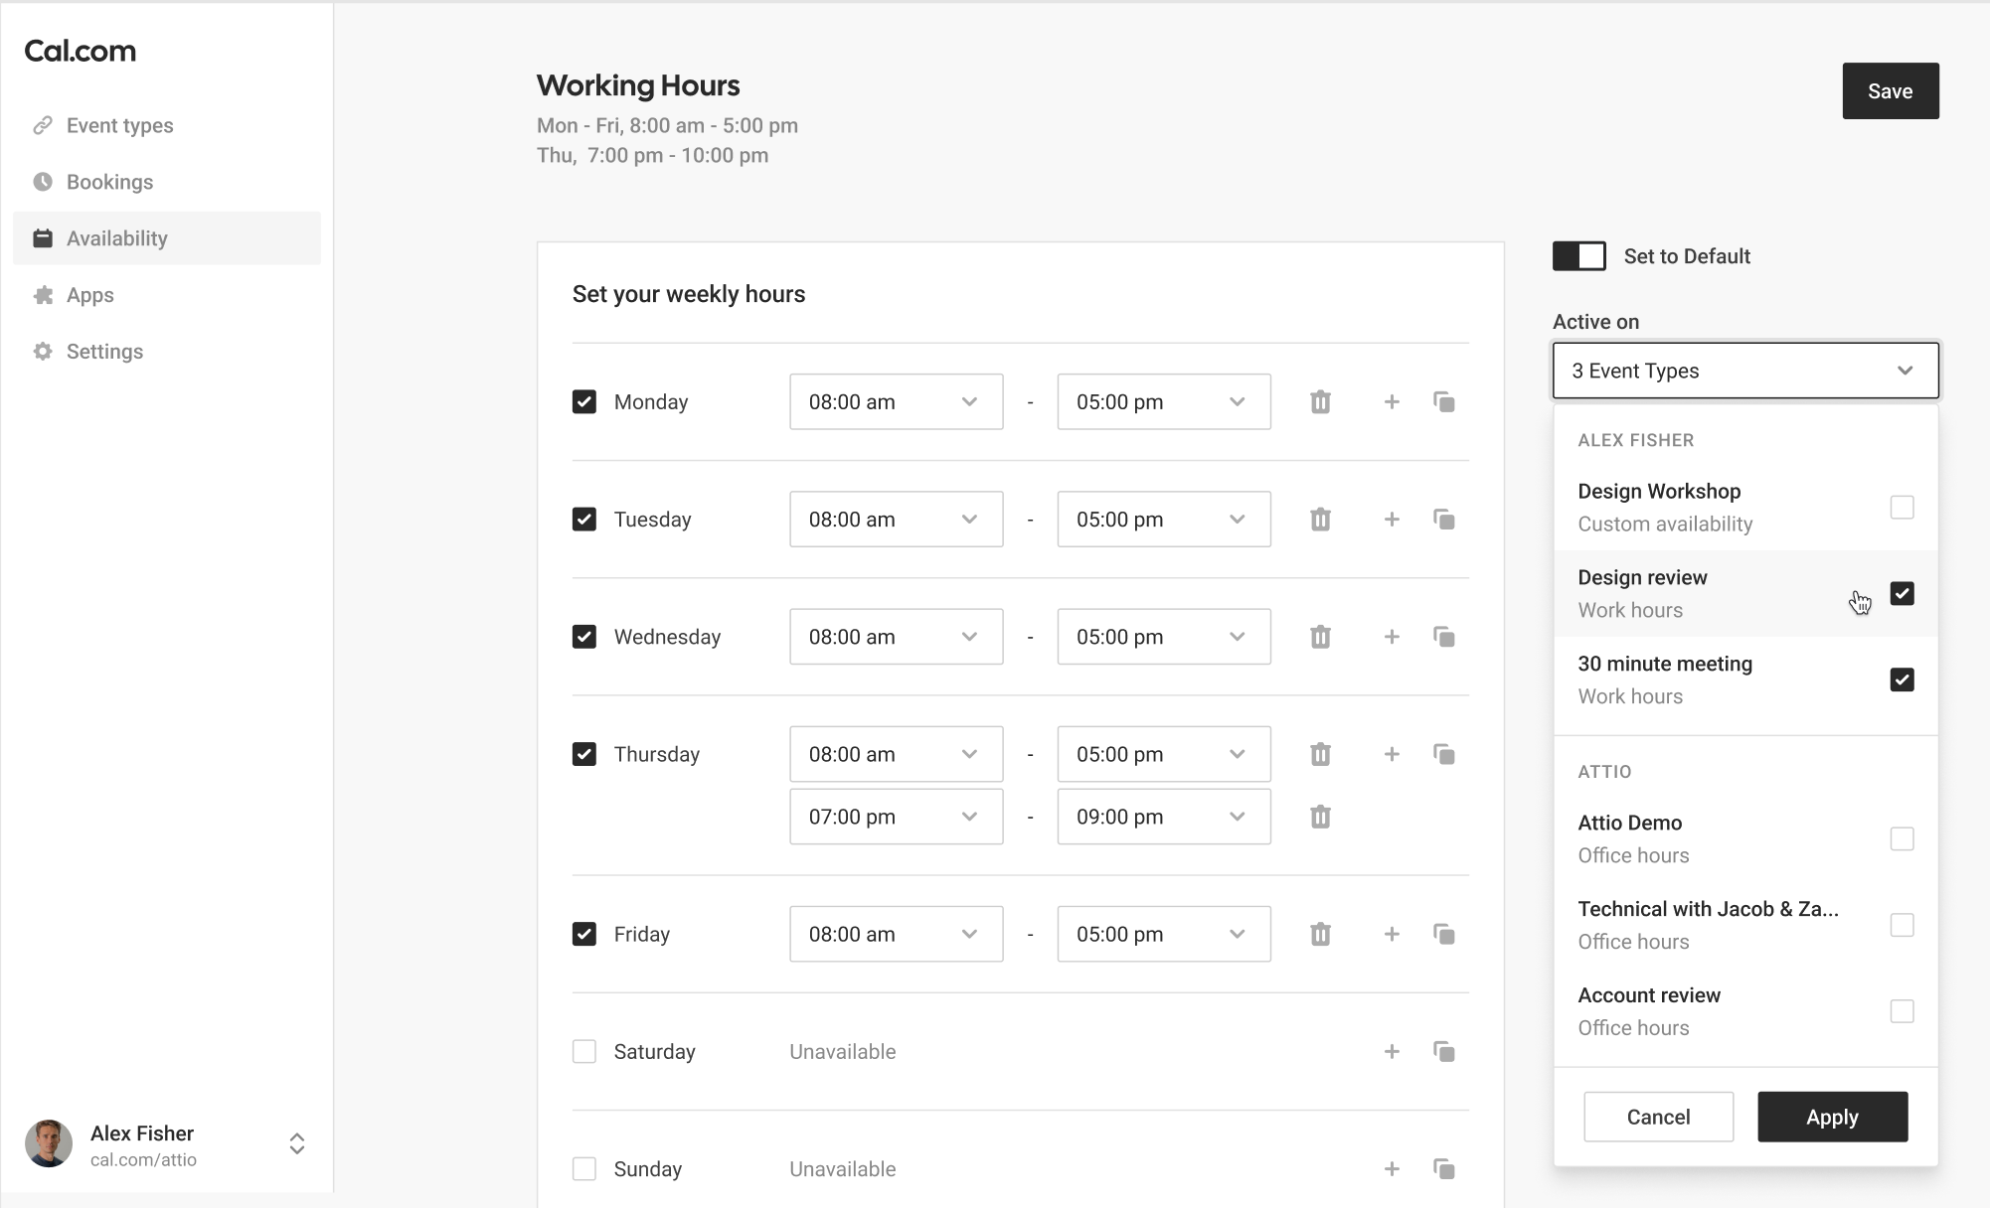The image size is (1990, 1208).
Task: Switch to the Bookings section
Action: (109, 181)
